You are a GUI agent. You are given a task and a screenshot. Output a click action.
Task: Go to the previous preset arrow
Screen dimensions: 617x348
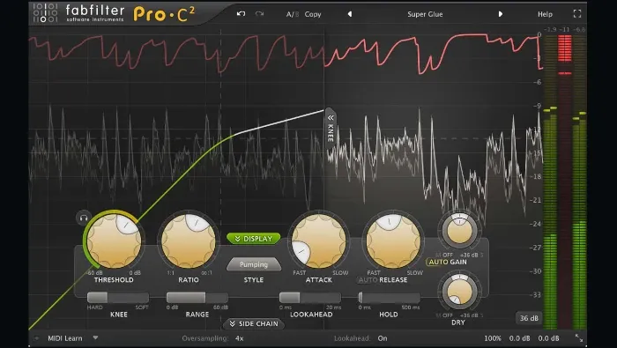click(x=349, y=14)
